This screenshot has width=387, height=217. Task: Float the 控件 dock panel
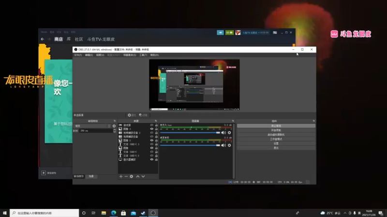[x=313, y=121]
